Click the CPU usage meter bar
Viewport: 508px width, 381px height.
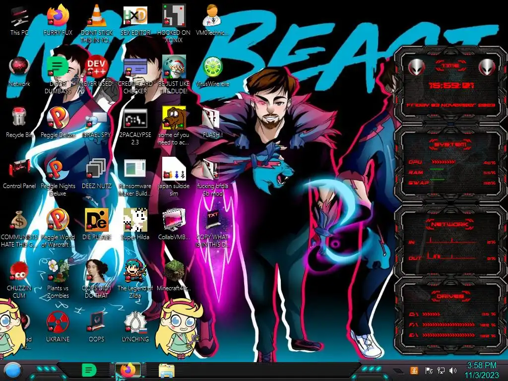(x=443, y=162)
